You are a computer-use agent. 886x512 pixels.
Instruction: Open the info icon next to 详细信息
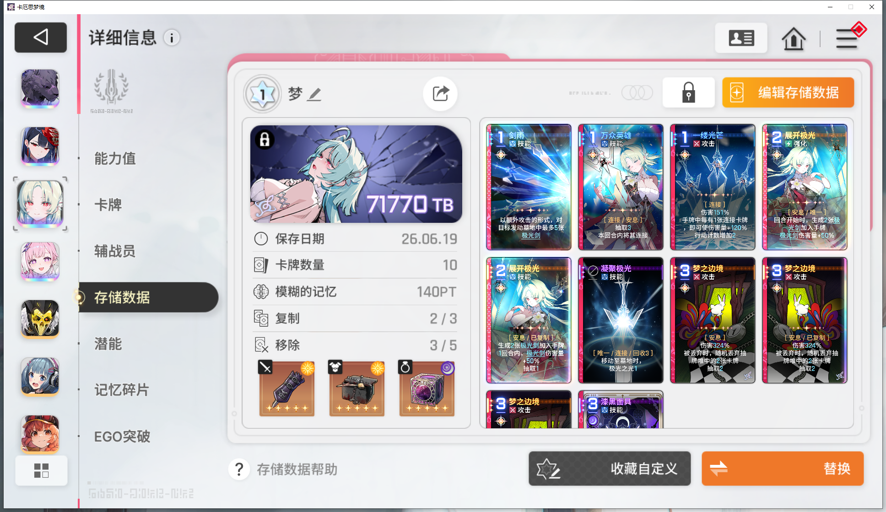[x=172, y=38]
